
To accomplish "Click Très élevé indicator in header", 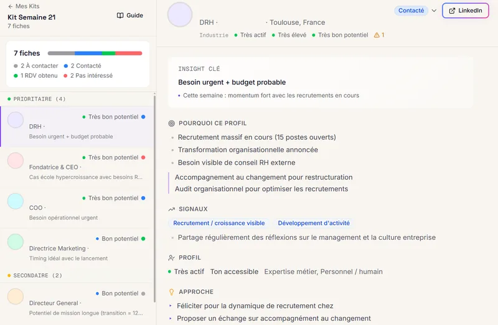I will point(289,35).
